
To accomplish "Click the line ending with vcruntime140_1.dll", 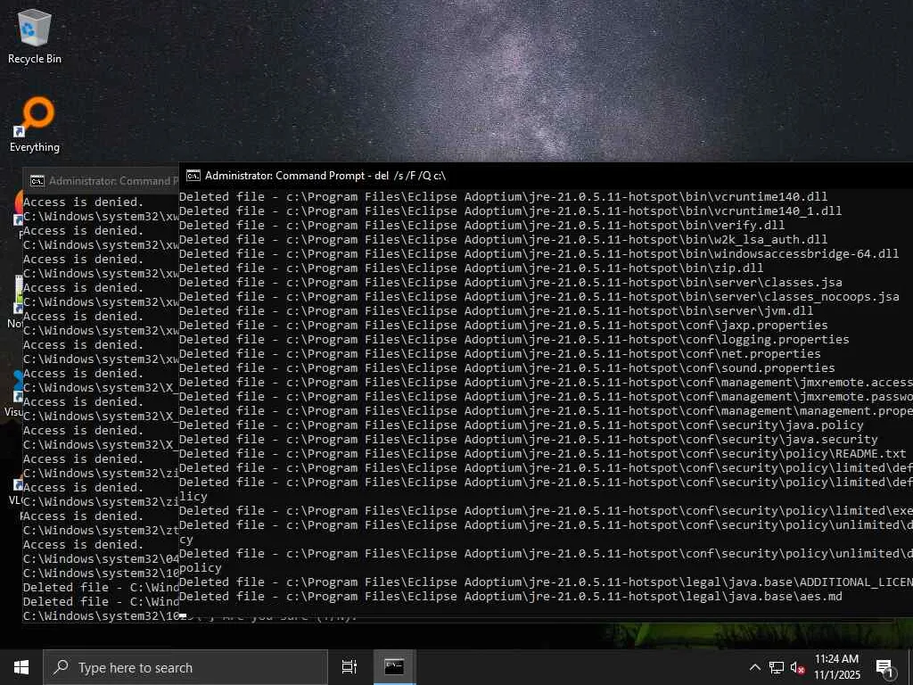I will click(x=510, y=210).
